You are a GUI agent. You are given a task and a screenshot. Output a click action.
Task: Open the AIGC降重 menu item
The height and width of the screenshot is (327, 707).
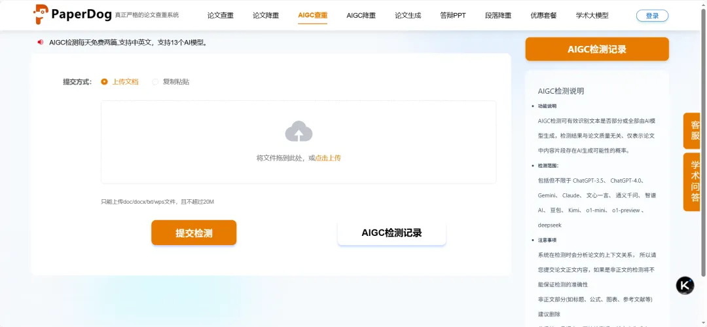[x=361, y=15]
